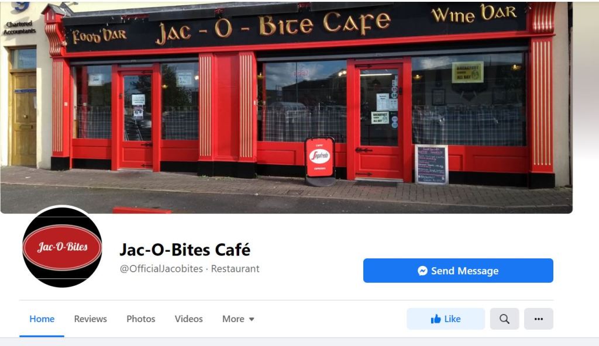Click the Food Bar sign in cover
This screenshot has width=599, height=346.
point(99,36)
